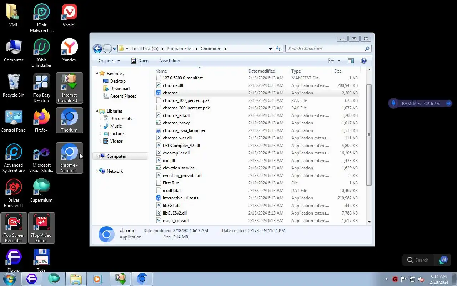This screenshot has height=286, width=457.
Task: Select the Recycle Bin icon
Action: click(14, 86)
